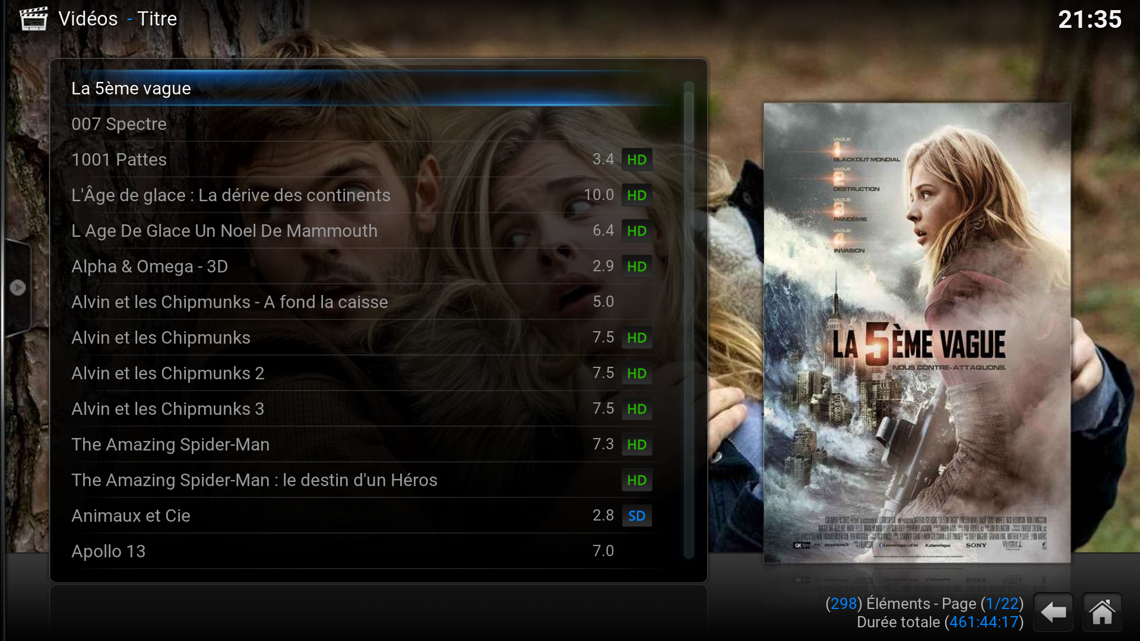
Task: Select Alvin et les Chipmunks 3
Action: tap(368, 409)
